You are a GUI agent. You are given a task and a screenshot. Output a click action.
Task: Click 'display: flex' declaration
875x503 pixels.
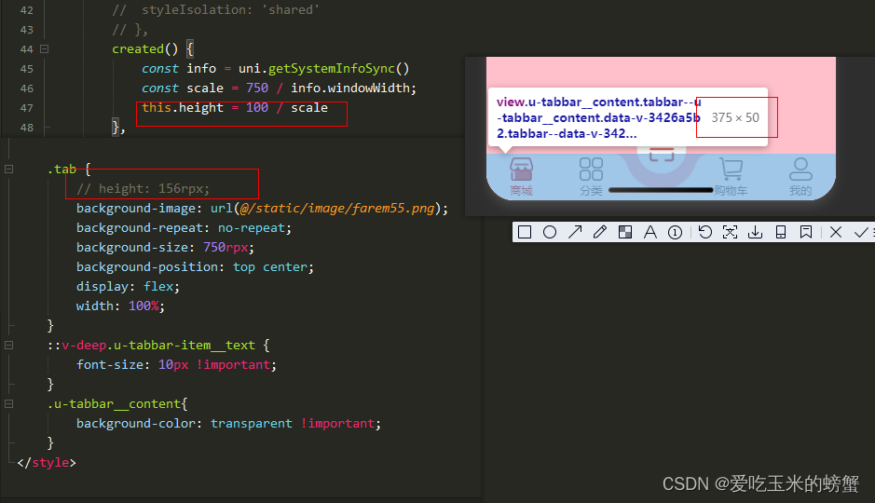pyautogui.click(x=128, y=286)
